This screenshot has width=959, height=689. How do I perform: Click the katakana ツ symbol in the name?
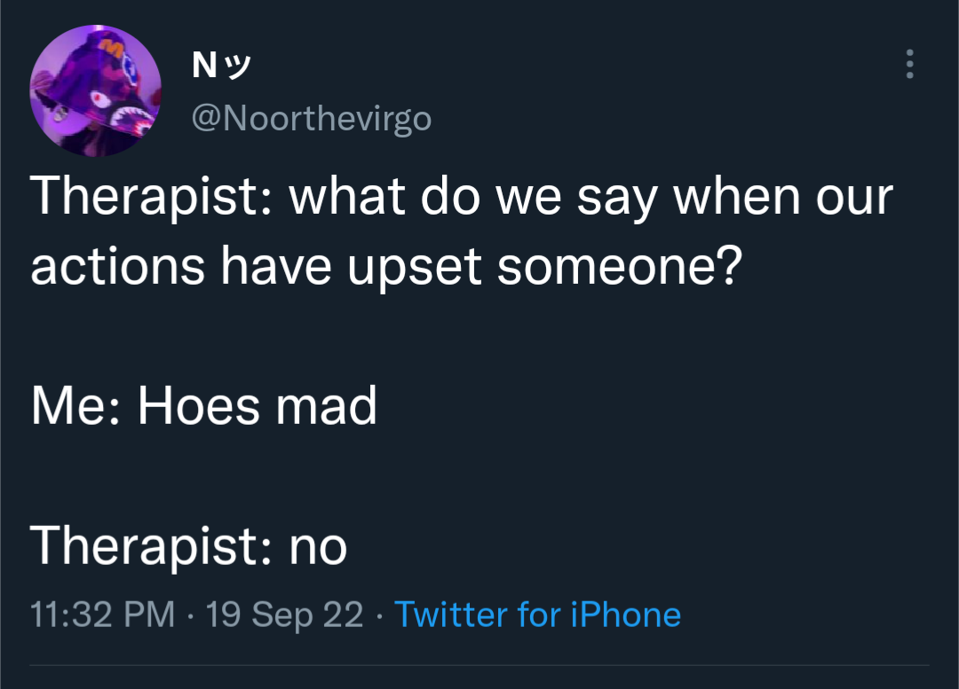238,65
